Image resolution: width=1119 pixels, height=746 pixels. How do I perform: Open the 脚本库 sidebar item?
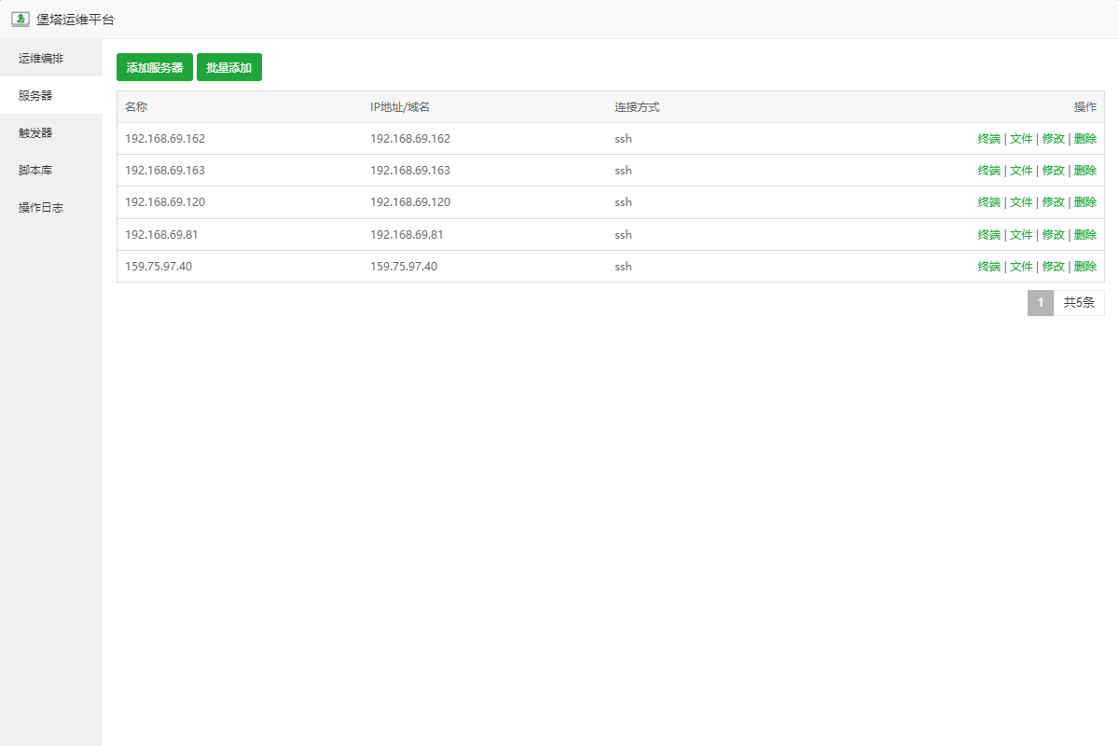(35, 170)
